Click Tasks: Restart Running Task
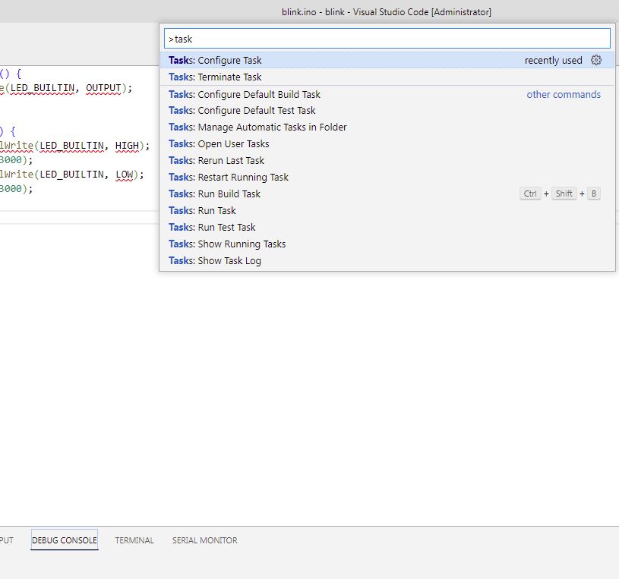The width and height of the screenshot is (619, 579). 229,178
